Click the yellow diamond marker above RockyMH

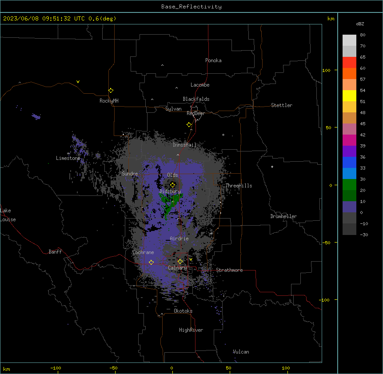tap(111, 90)
